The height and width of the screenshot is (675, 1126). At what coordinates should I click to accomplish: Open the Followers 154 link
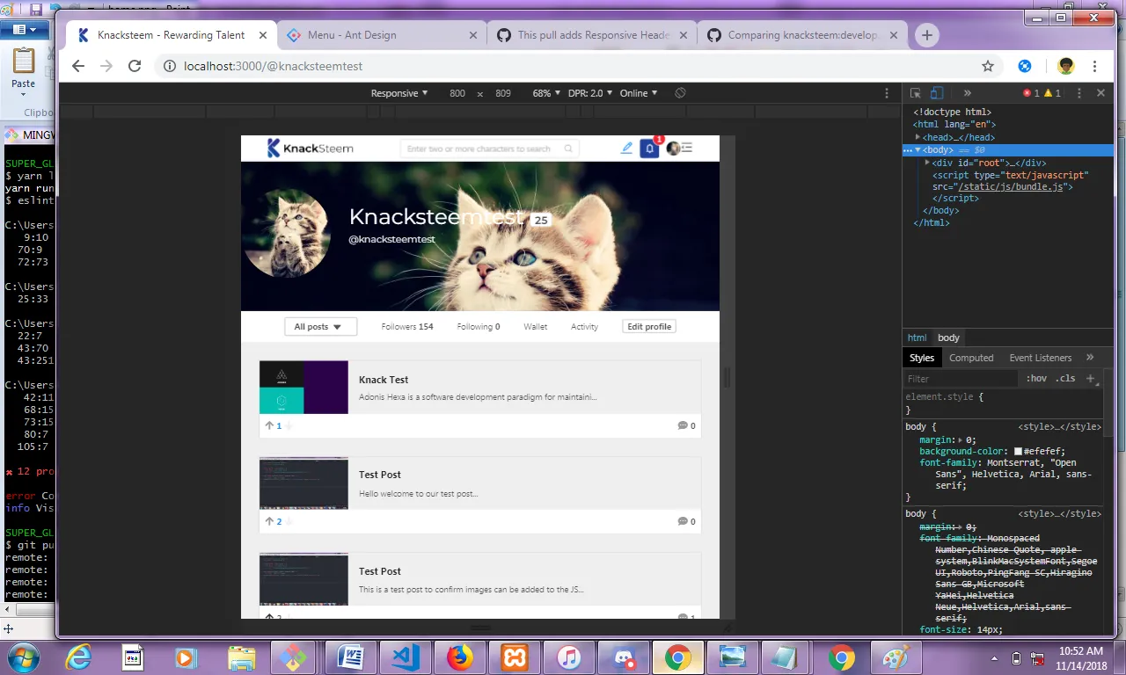click(407, 326)
